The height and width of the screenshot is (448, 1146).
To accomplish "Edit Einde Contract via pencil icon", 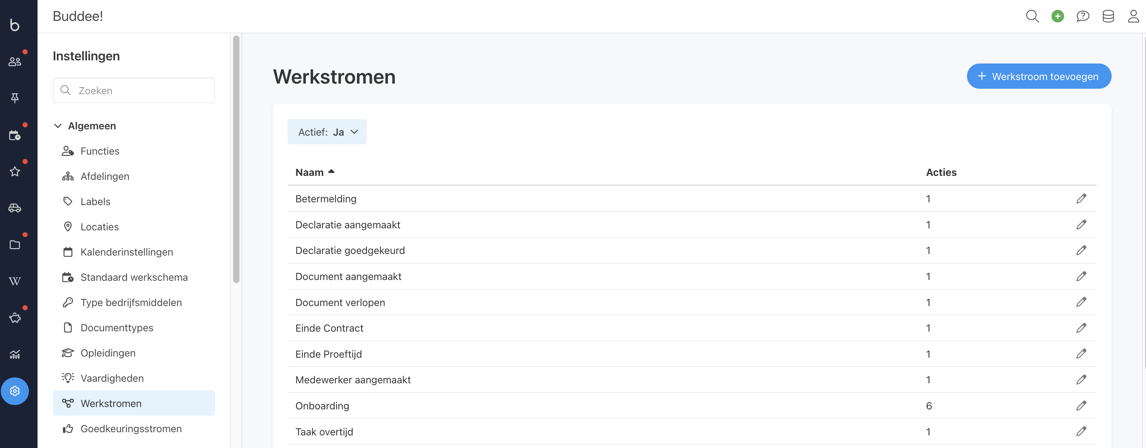I will [1081, 328].
